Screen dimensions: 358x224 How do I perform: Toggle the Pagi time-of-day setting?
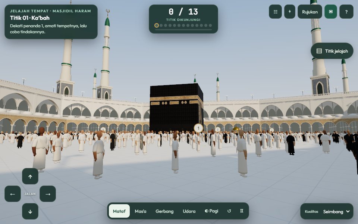(x=211, y=211)
